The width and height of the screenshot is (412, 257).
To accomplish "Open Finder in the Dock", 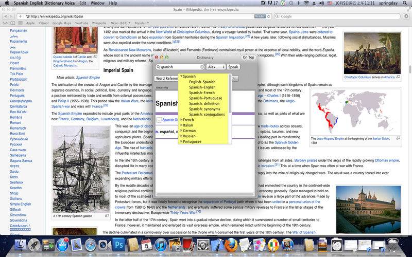I will [21, 245].
